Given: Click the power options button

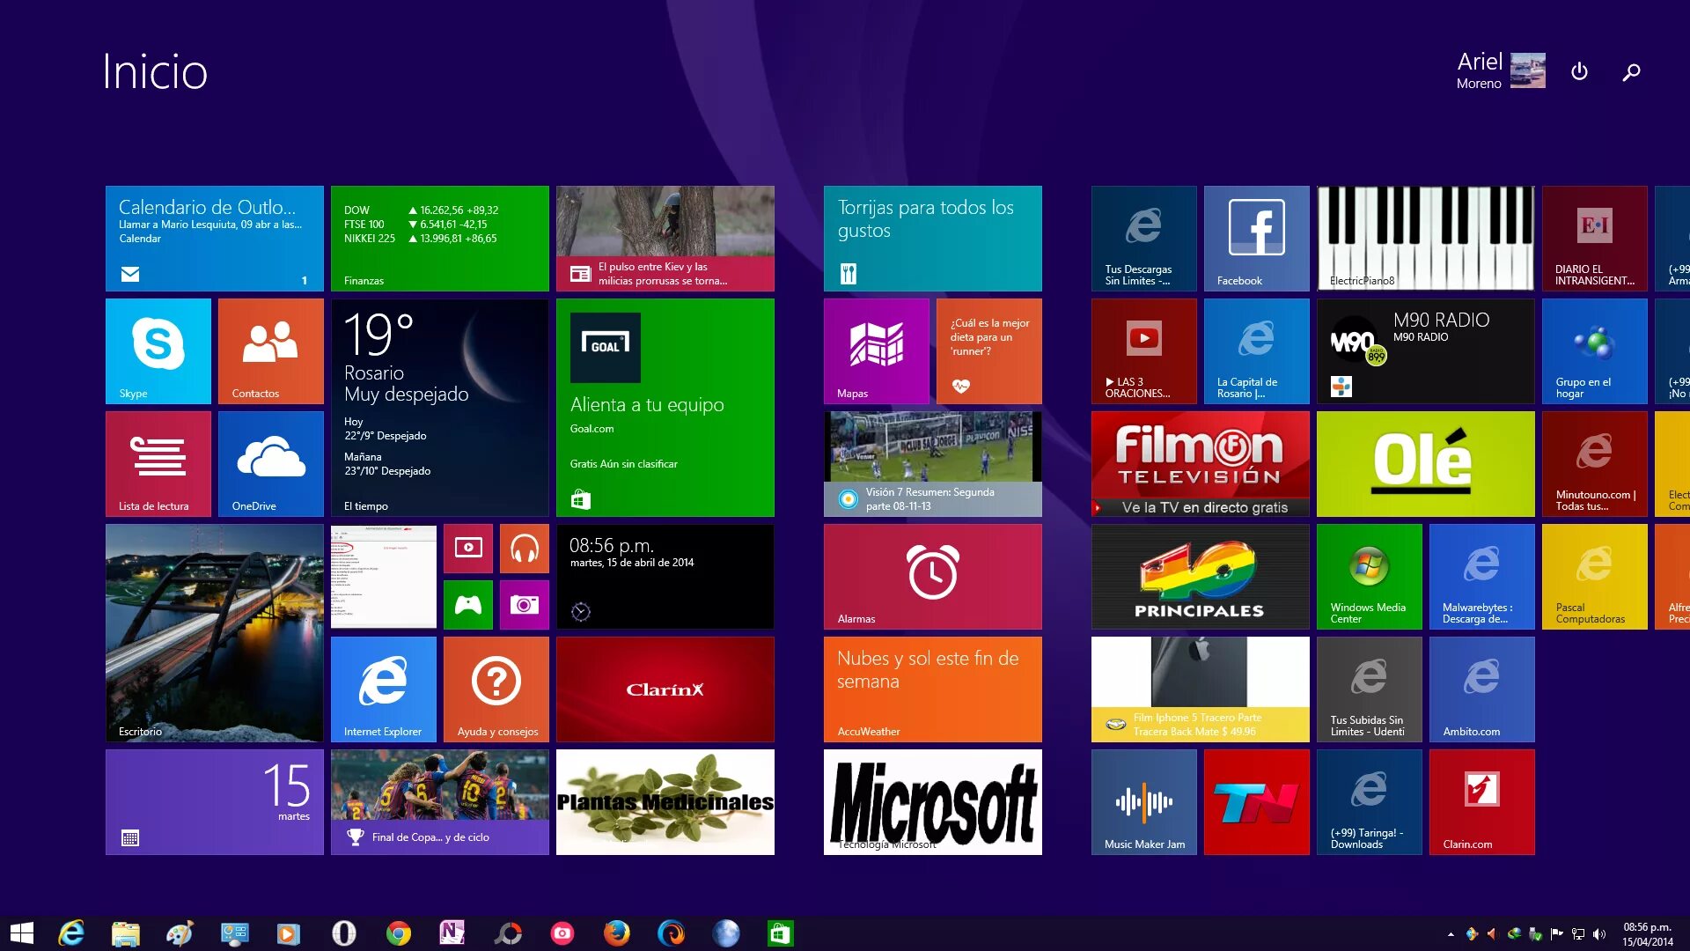Looking at the screenshot, I should (x=1579, y=71).
